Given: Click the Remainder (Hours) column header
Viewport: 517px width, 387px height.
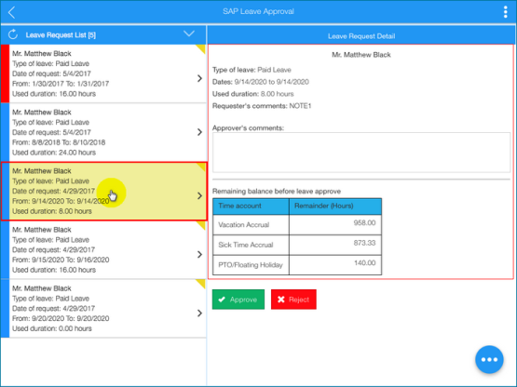Looking at the screenshot, I should [x=335, y=207].
